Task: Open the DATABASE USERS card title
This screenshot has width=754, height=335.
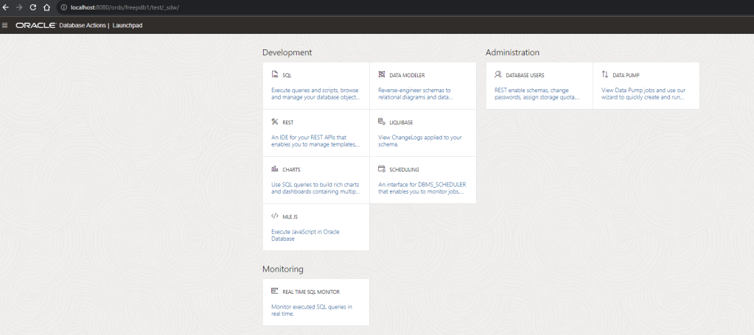Action: click(525, 75)
